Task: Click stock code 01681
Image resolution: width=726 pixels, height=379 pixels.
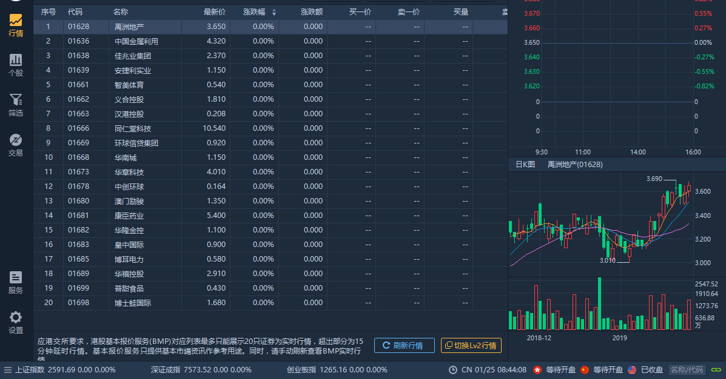Action: tap(78, 216)
